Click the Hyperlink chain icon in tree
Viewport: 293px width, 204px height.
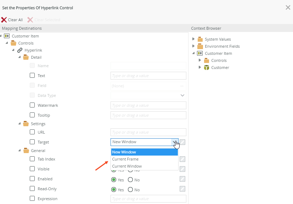[20, 50]
